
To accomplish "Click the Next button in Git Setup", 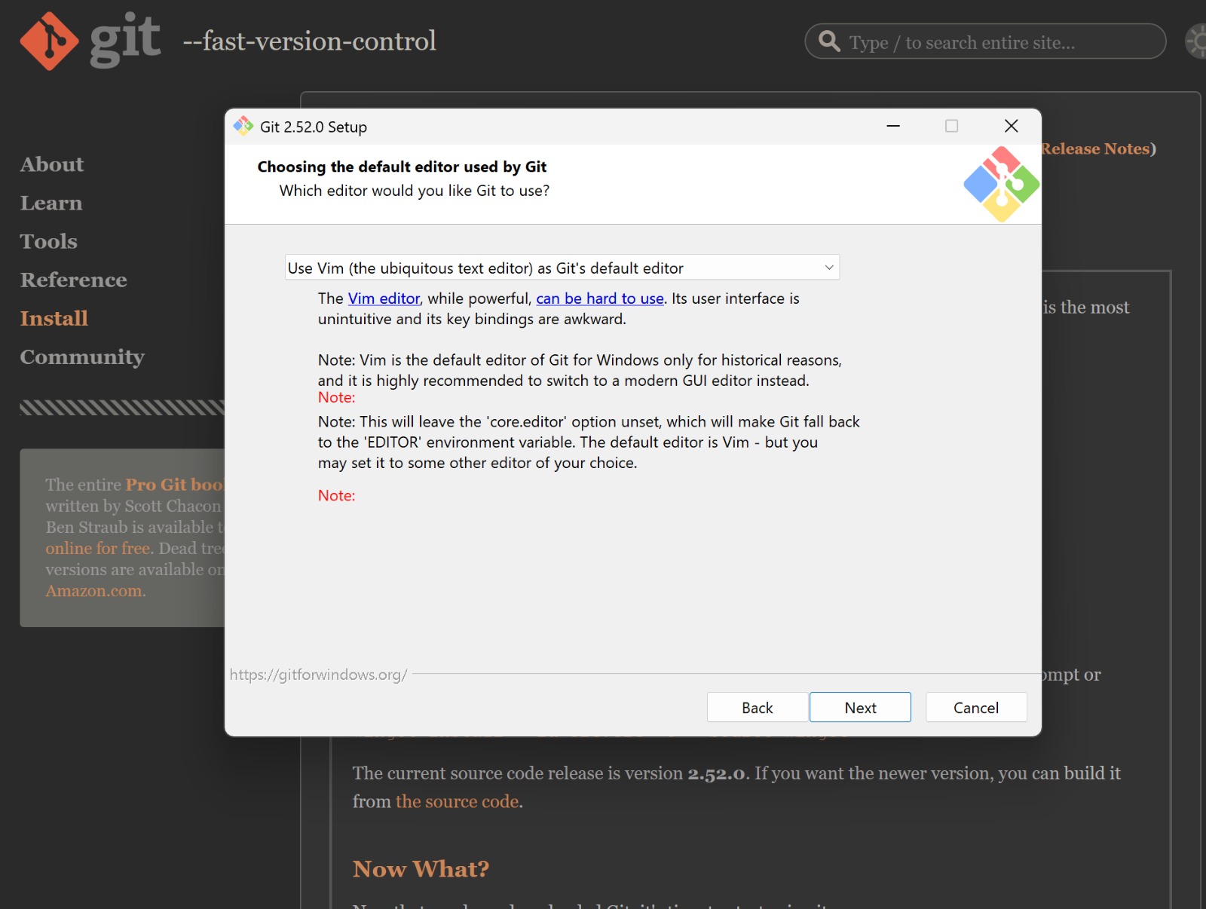I will point(860,707).
